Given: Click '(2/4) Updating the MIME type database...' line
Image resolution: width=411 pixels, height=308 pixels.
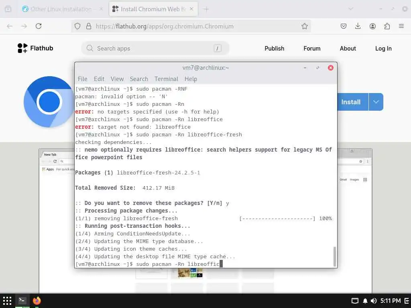Looking at the screenshot, I should 139,241.
